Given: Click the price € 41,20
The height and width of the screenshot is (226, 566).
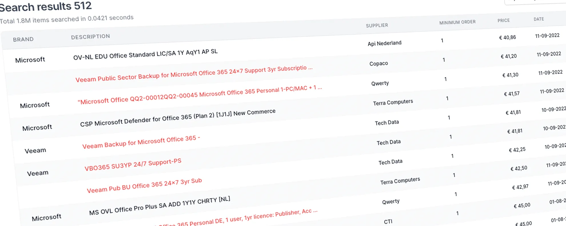Looking at the screenshot, I should pos(509,56).
